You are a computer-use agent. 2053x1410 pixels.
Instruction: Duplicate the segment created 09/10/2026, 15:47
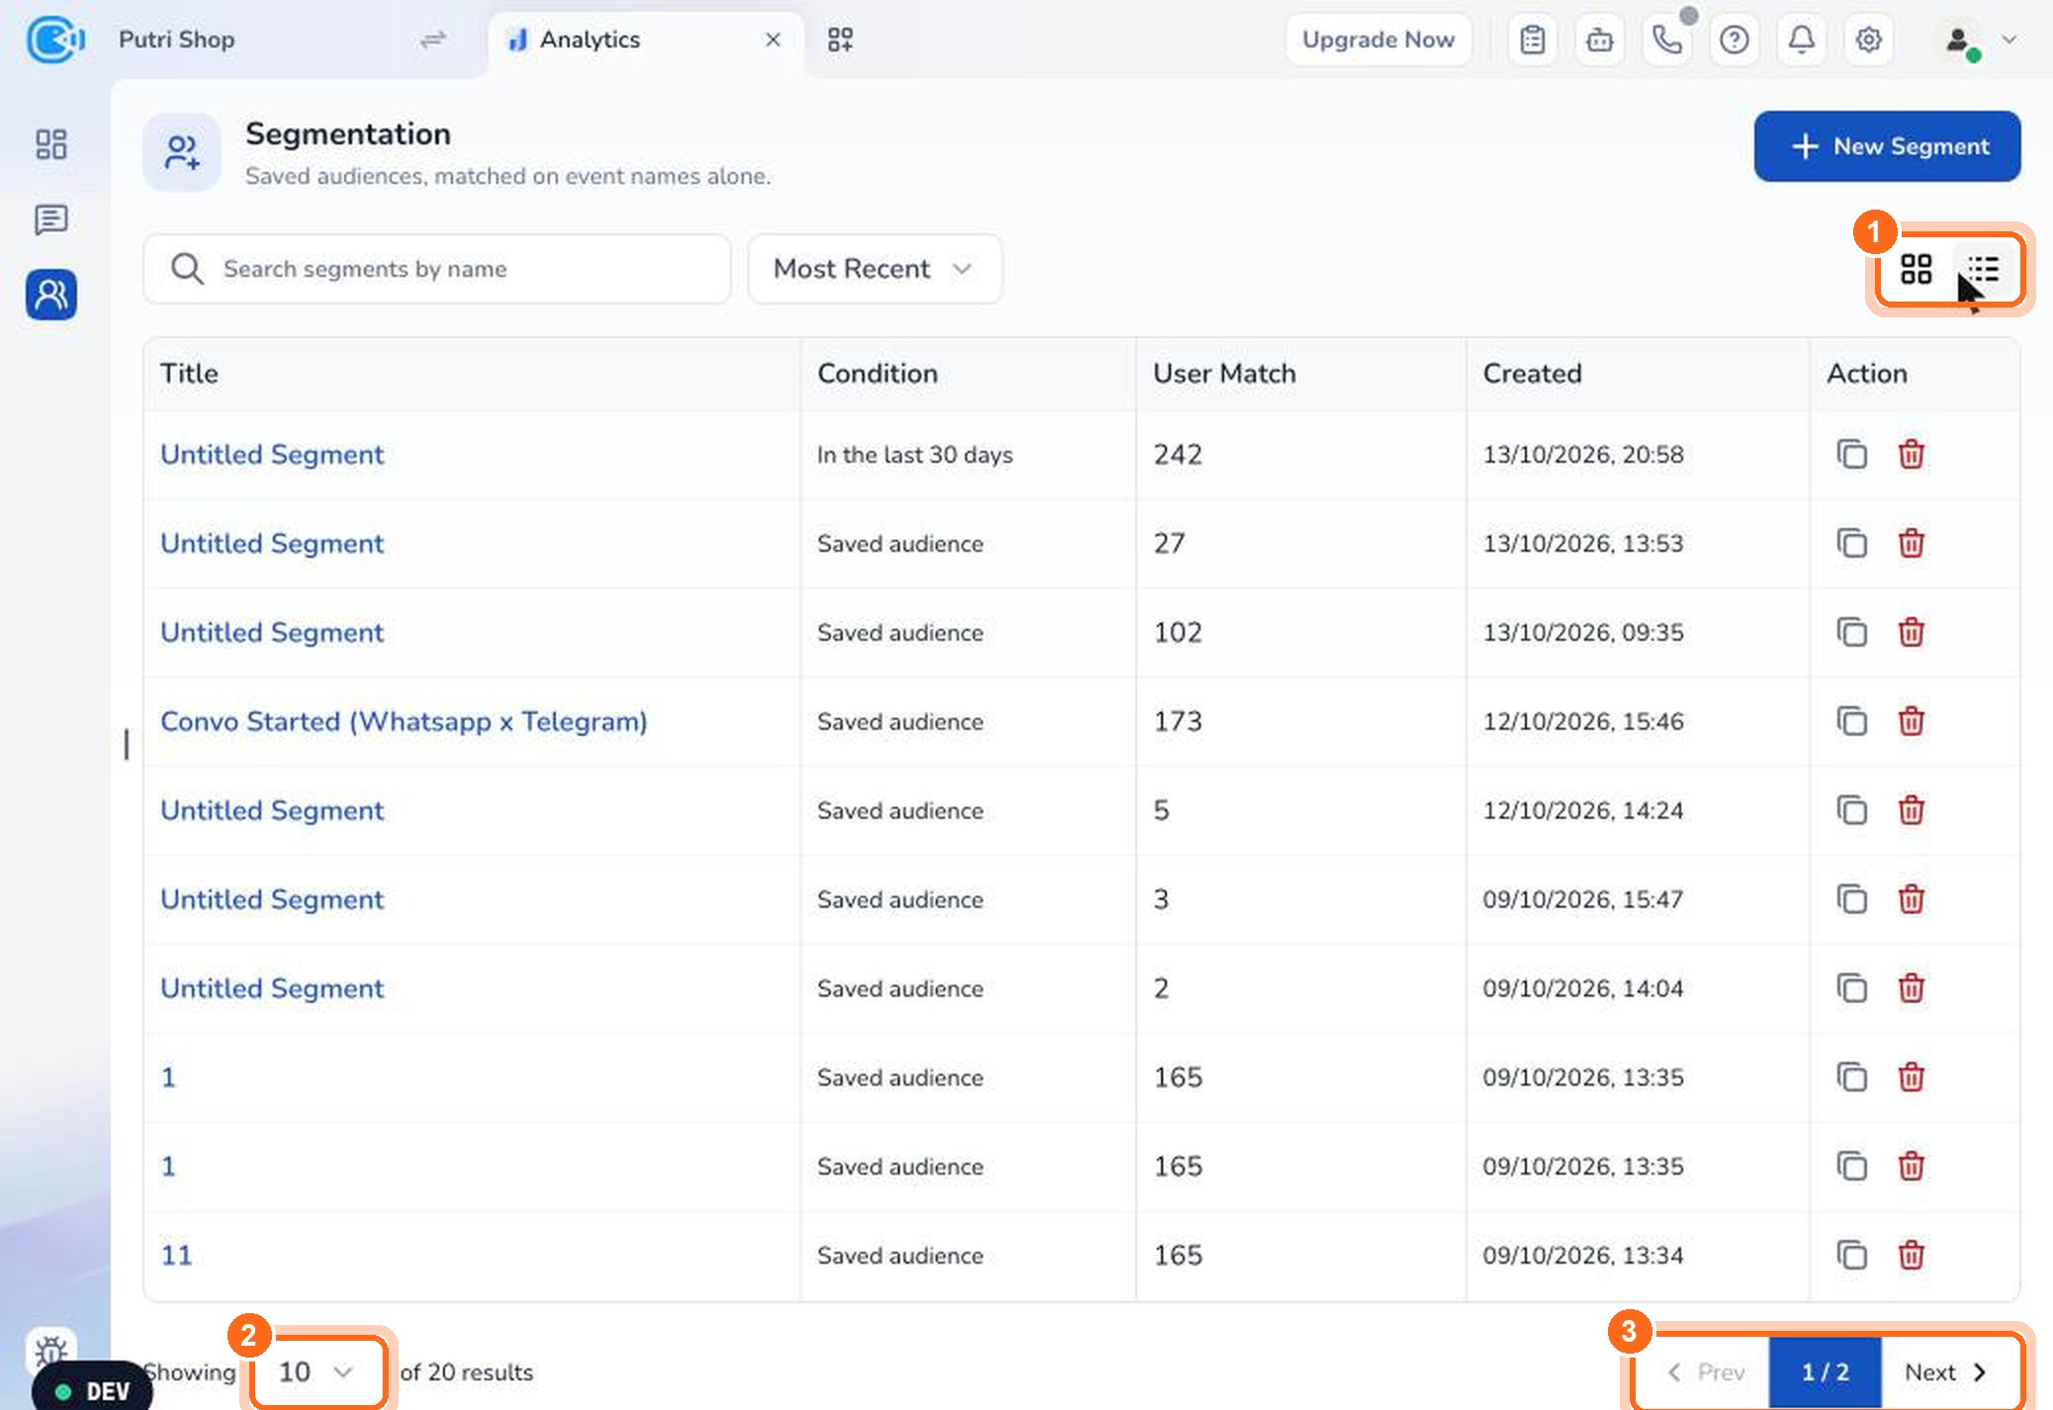tap(1852, 899)
